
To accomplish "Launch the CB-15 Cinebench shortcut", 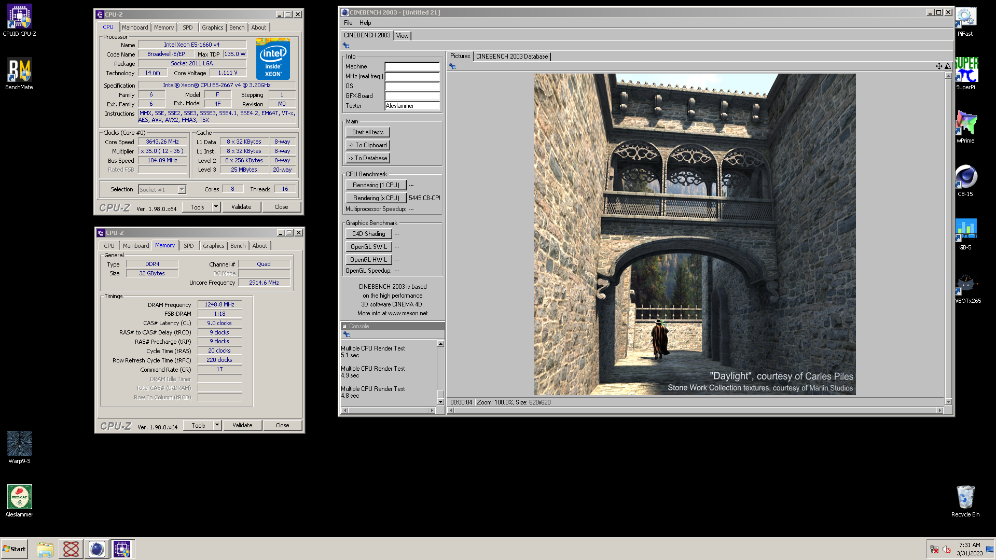I will pos(965,180).
